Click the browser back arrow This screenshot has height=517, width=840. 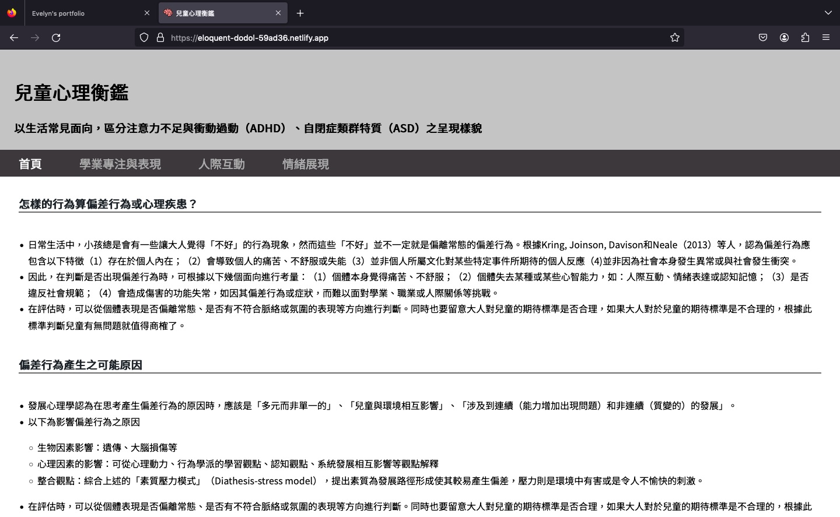pos(14,37)
